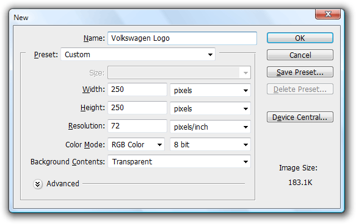Open the Preset dropdown showing Custom

tap(138, 54)
